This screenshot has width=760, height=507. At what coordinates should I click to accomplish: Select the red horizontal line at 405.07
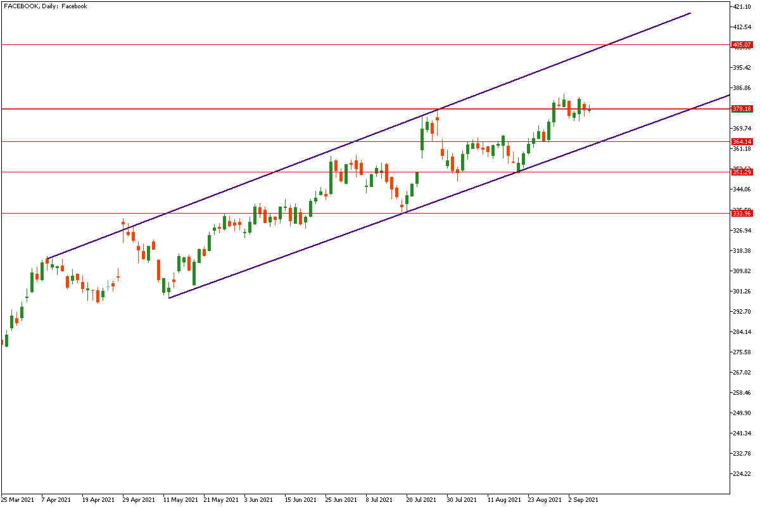[x=317, y=45]
